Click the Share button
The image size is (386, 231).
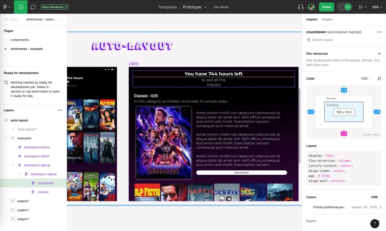tap(326, 6)
